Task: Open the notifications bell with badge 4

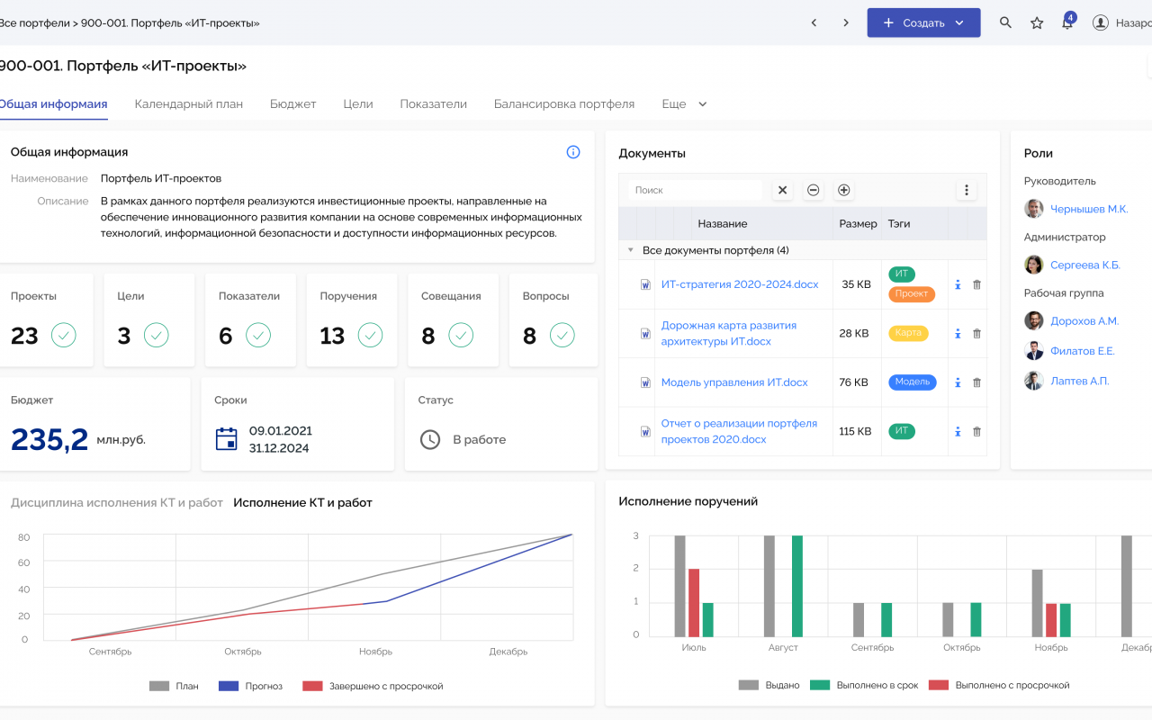Action: pyautogui.click(x=1067, y=22)
